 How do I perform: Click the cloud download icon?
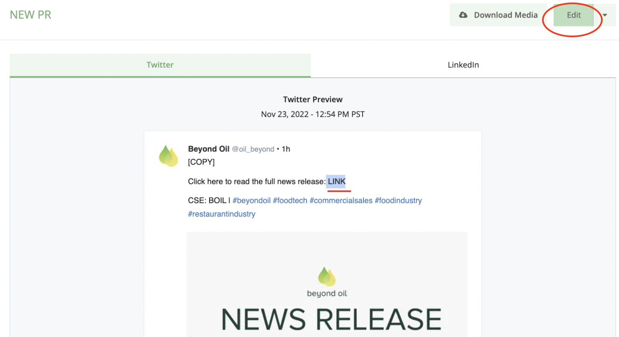pyautogui.click(x=463, y=15)
